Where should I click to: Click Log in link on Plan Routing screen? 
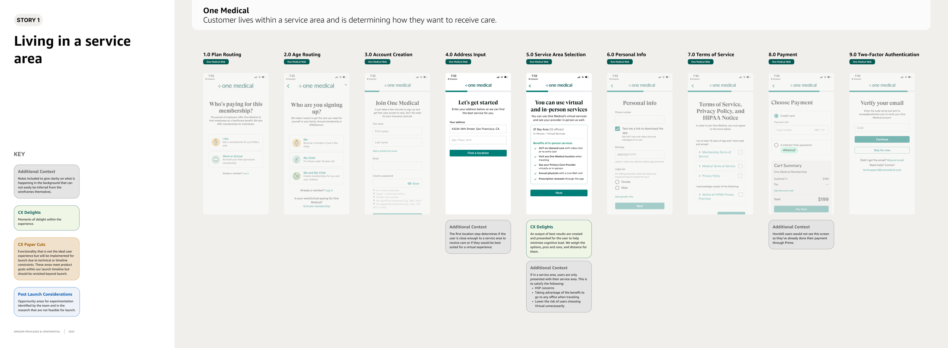(x=246, y=174)
